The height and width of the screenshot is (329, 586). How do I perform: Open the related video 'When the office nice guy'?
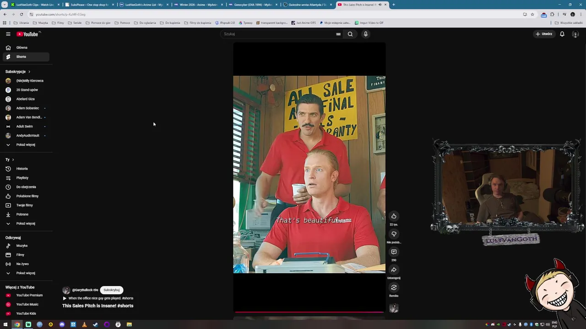(98, 298)
